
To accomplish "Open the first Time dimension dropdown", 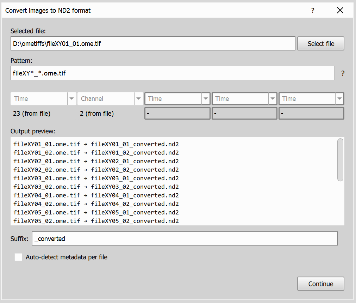I will click(71, 98).
